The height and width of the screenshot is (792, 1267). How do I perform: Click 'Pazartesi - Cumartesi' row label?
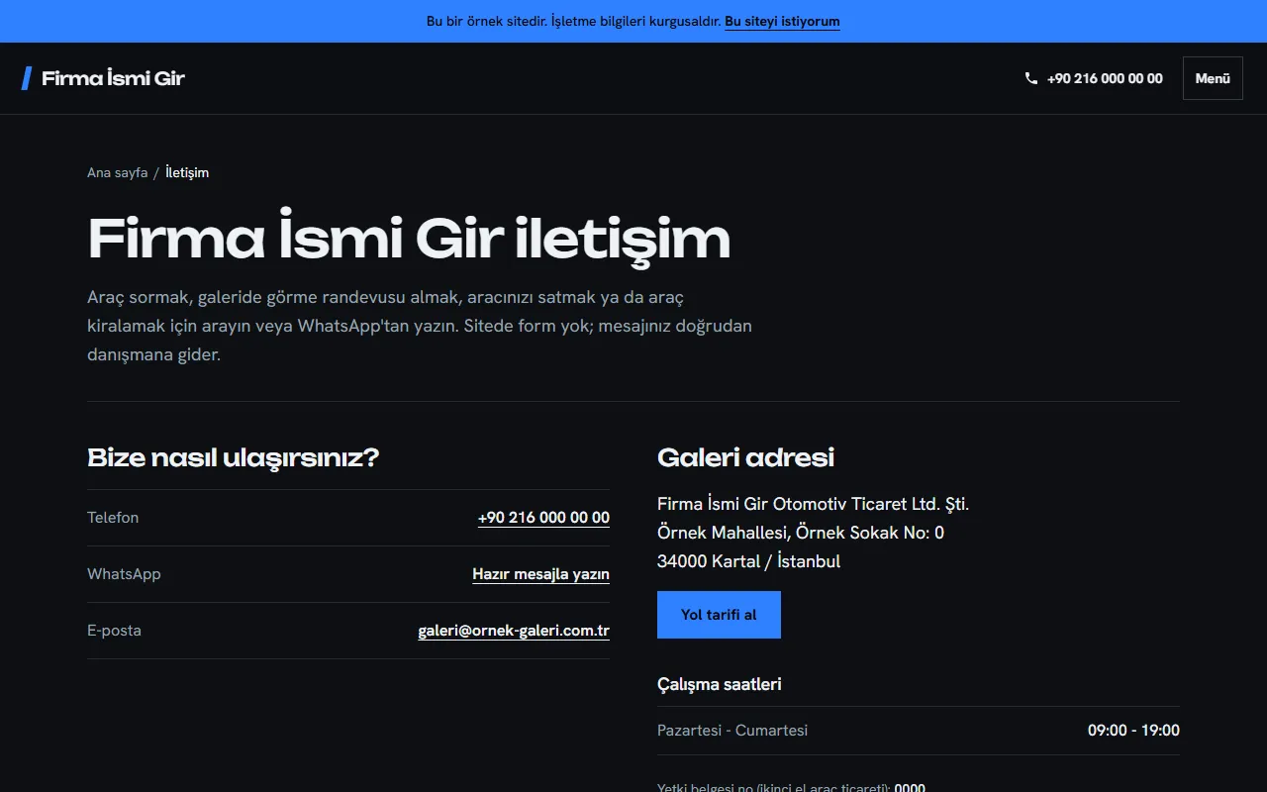[x=732, y=731]
